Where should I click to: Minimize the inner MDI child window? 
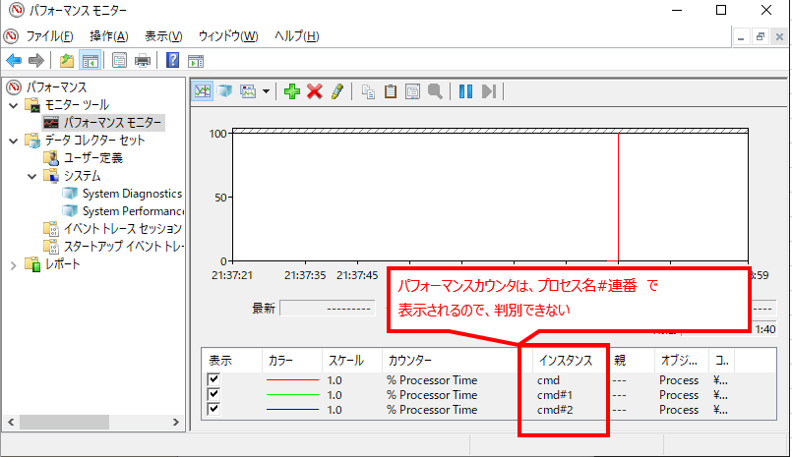(741, 36)
